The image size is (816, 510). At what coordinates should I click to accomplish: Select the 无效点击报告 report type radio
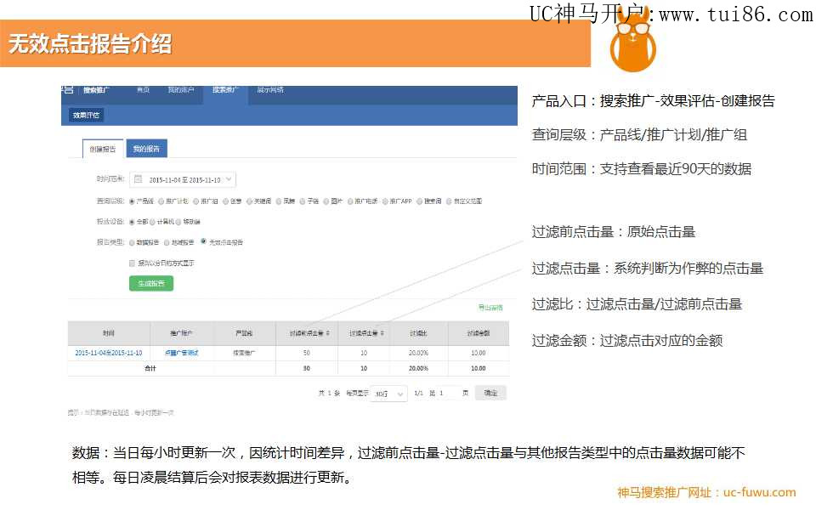[x=203, y=242]
